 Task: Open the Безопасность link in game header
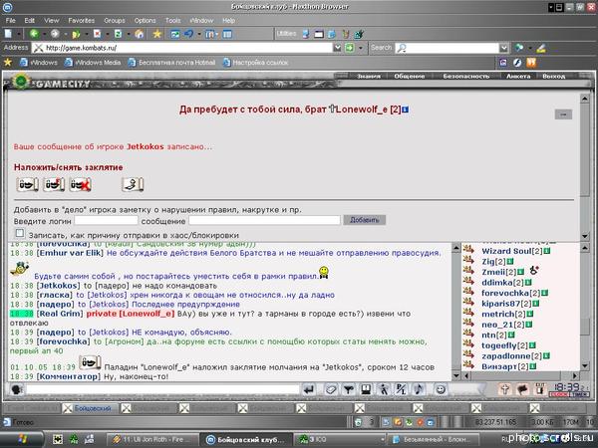[x=466, y=77]
